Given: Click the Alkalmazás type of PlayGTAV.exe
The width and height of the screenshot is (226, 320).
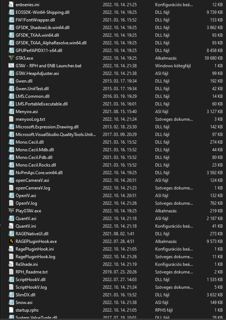Looking at the screenshot, I should click(166, 211).
